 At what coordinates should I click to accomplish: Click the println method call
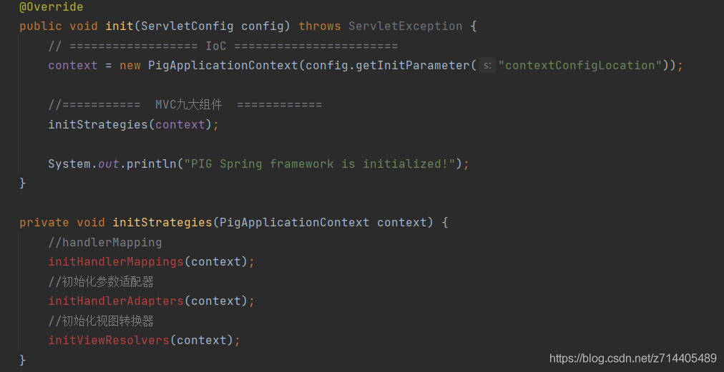152,164
